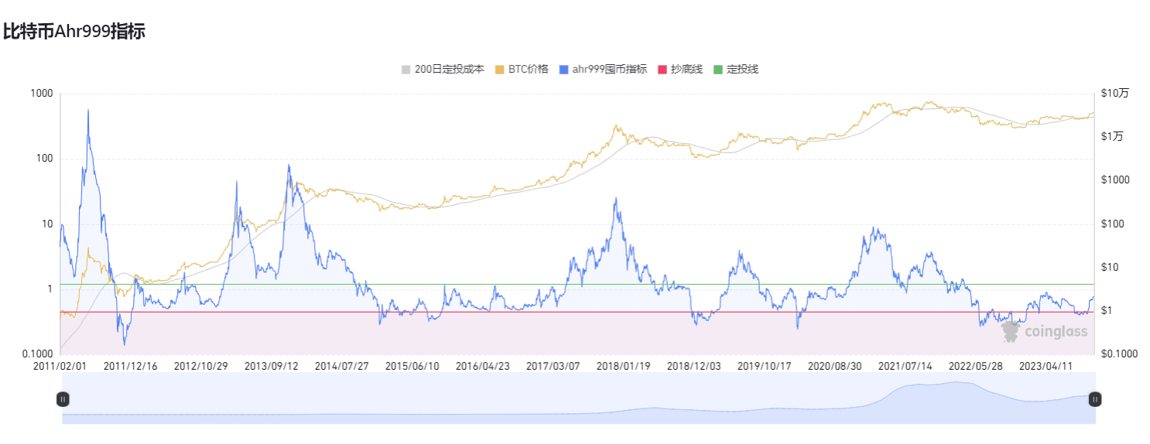Click the data zoom range preview bar
Image resolution: width=1150 pixels, height=444 pixels.
coord(579,398)
